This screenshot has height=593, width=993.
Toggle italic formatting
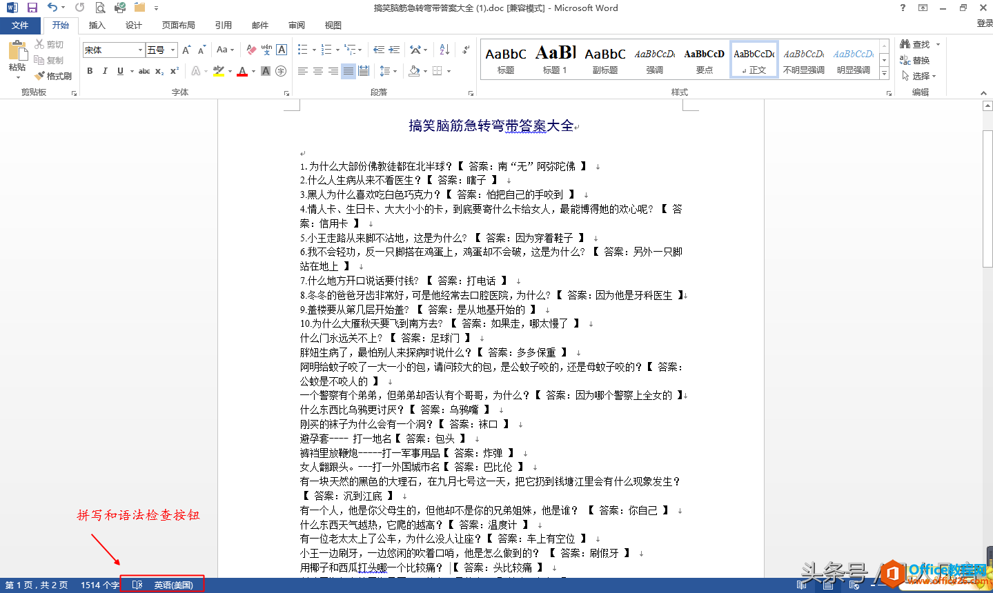point(105,71)
